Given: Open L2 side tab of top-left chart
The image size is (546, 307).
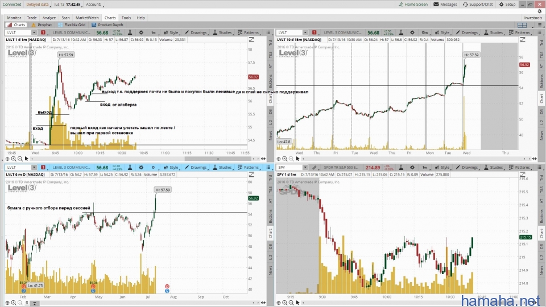Looking at the screenshot, I should coord(270,122).
